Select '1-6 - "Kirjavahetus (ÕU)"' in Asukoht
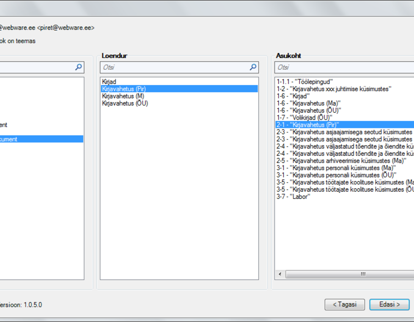 coord(345,110)
